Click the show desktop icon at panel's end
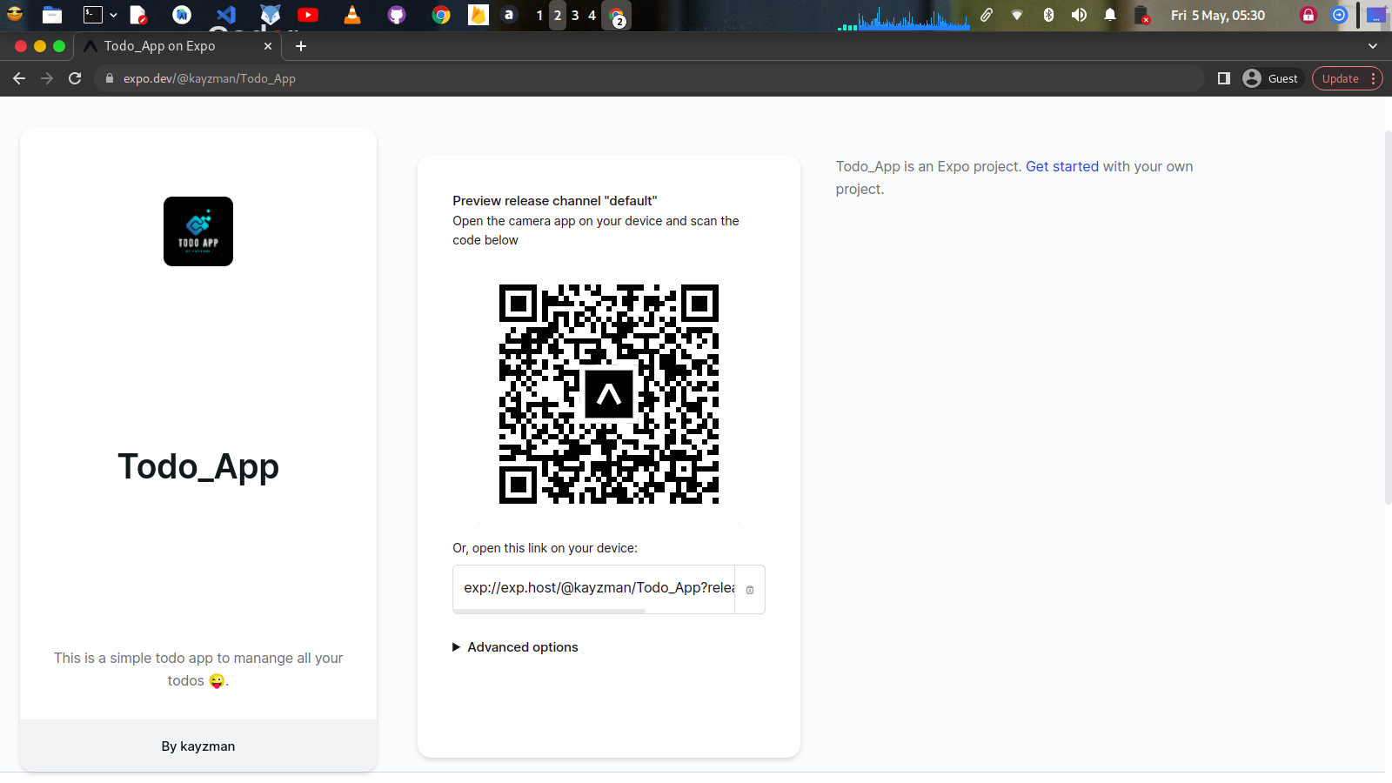Image resolution: width=1392 pixels, height=783 pixels. [1376, 15]
